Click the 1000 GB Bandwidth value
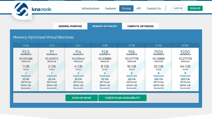Viewport: 212px width, 119px height. (26, 85)
